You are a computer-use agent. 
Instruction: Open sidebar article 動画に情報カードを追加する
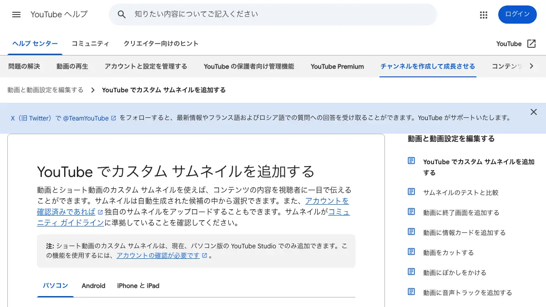click(465, 232)
